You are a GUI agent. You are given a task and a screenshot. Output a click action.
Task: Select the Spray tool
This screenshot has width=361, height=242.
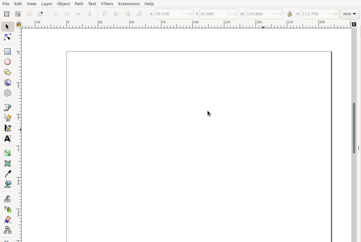coord(7,209)
